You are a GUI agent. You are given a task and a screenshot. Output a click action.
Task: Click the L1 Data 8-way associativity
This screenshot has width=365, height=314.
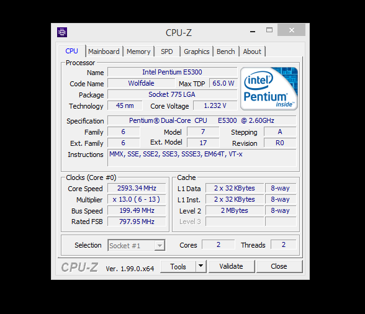click(x=281, y=188)
